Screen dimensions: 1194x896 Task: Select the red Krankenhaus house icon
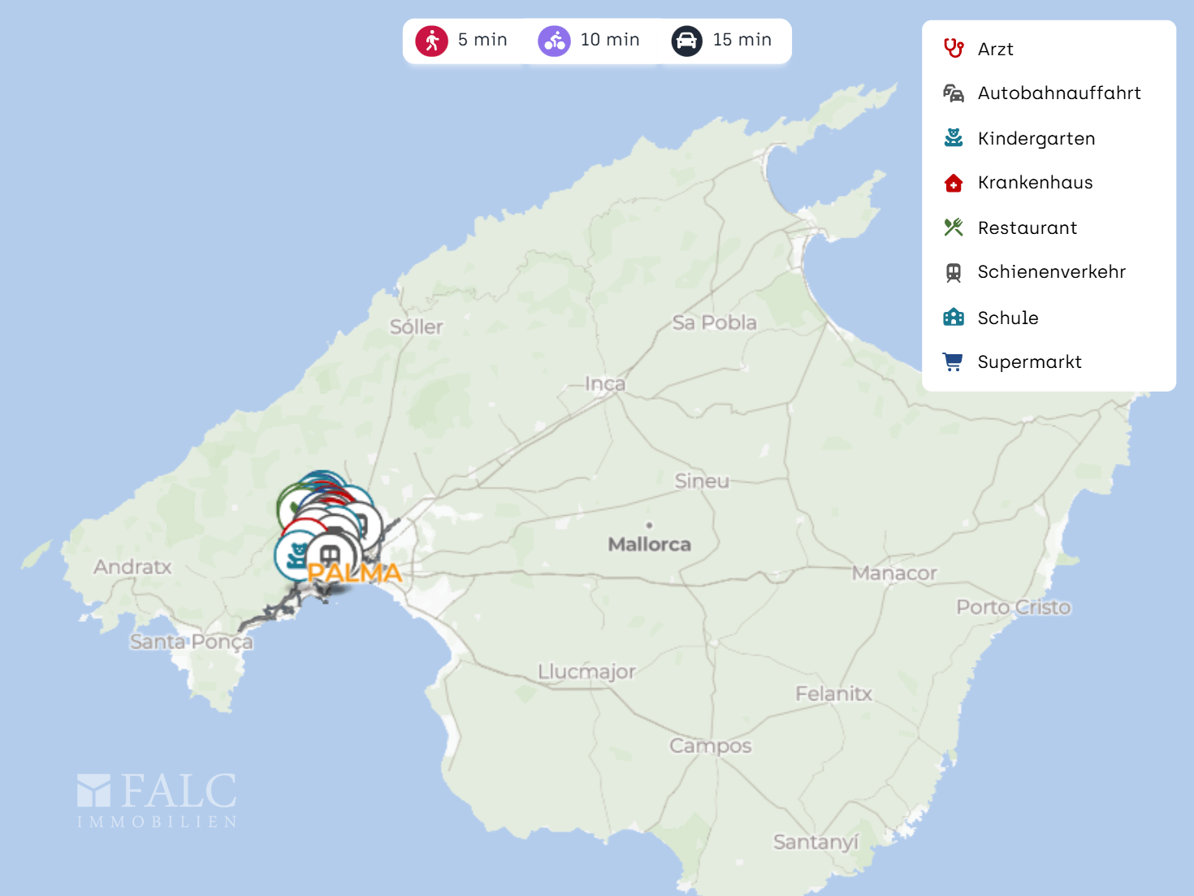coord(954,183)
